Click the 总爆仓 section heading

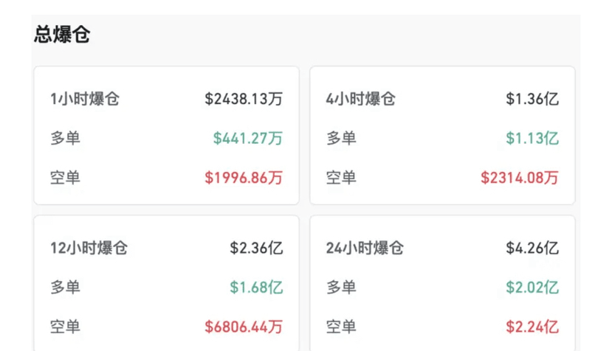point(62,34)
